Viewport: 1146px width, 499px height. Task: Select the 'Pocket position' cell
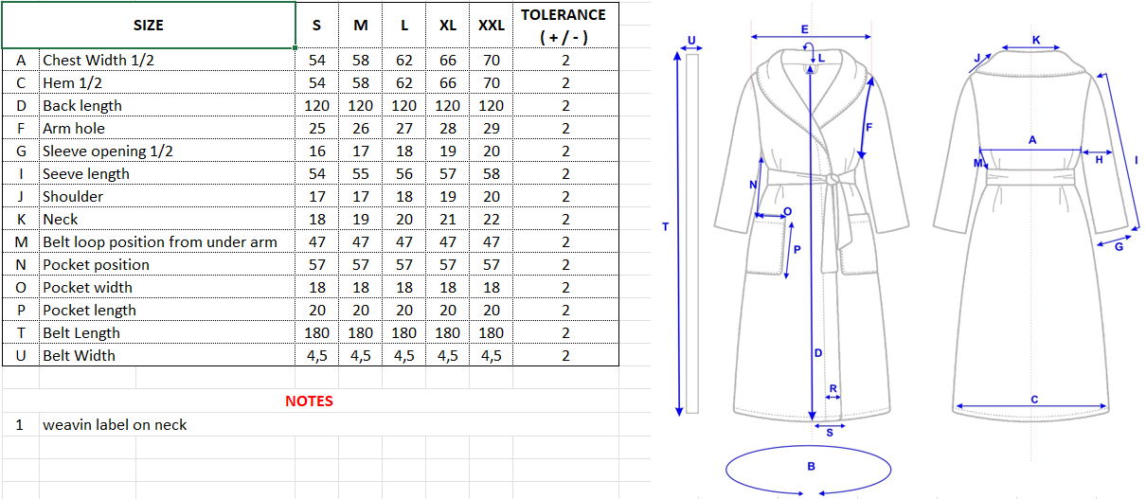click(x=168, y=264)
